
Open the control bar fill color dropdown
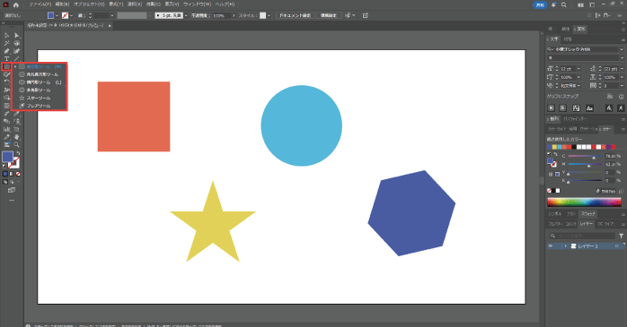pyautogui.click(x=57, y=15)
